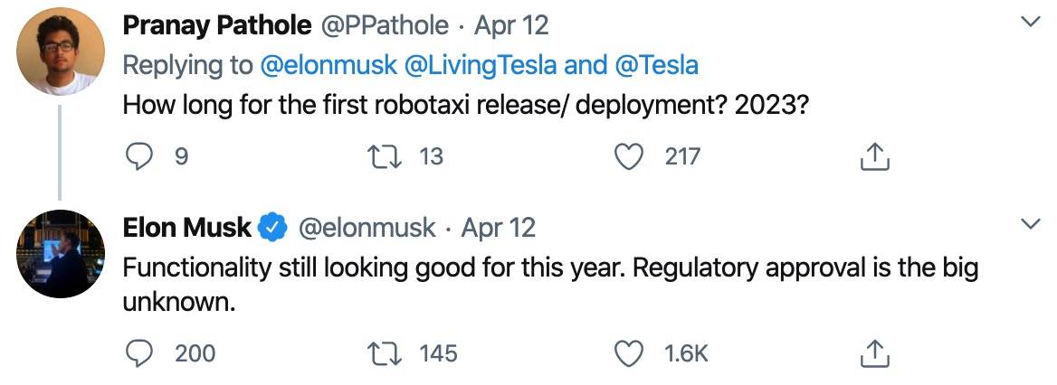This screenshot has height=385, width=1057.
Task: Open Pranay Pathole's profile name
Action: coord(216,26)
